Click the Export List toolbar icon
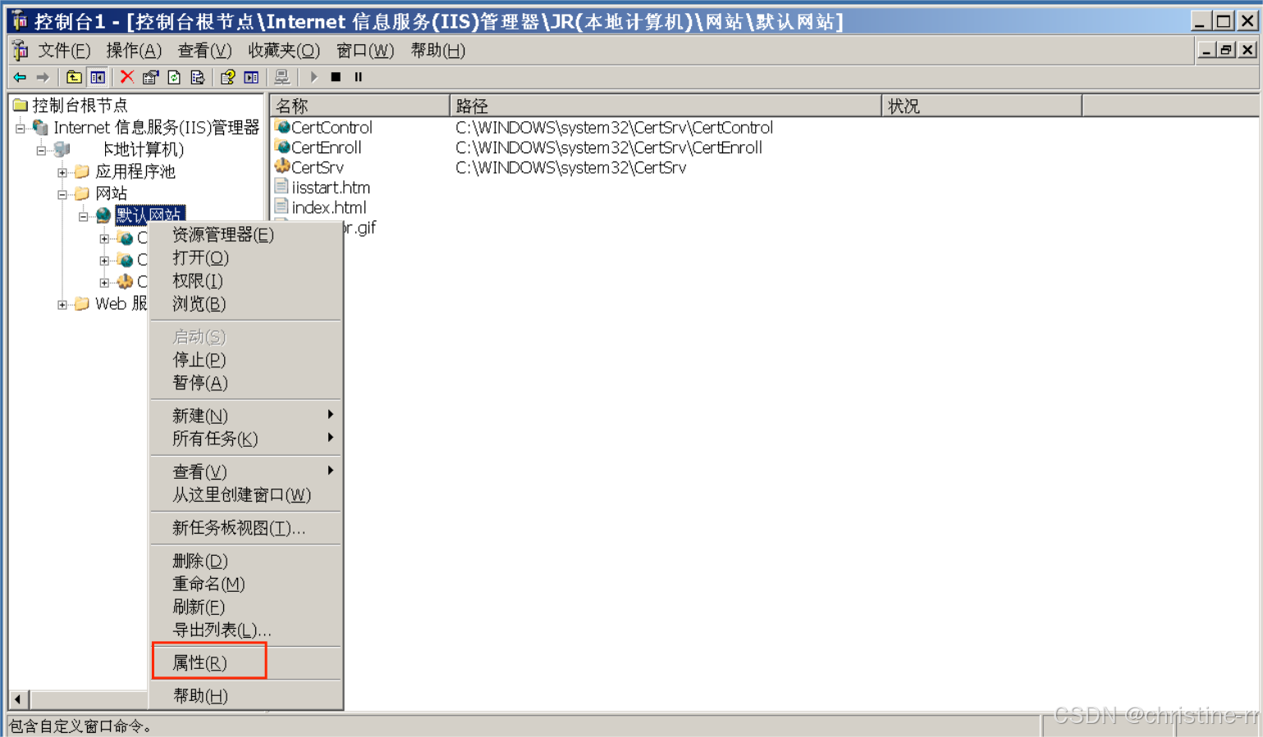Viewport: 1263px width, 737px height. tap(197, 77)
